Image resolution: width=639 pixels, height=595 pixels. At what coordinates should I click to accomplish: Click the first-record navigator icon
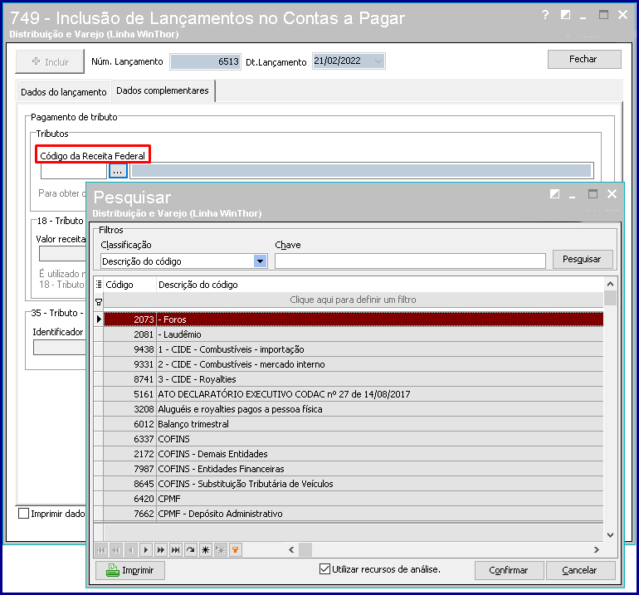pos(101,549)
